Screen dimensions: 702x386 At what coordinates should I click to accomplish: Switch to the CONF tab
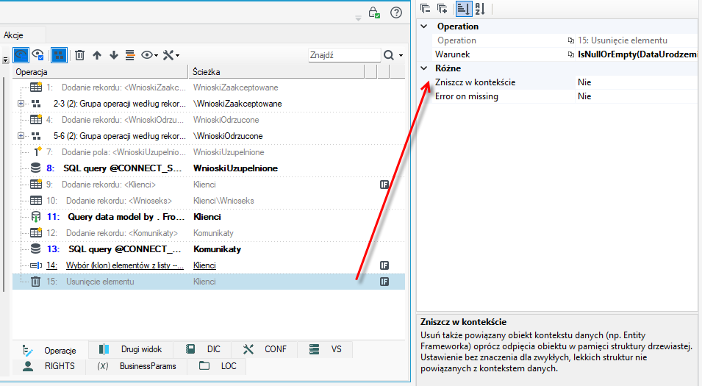pyautogui.click(x=265, y=349)
